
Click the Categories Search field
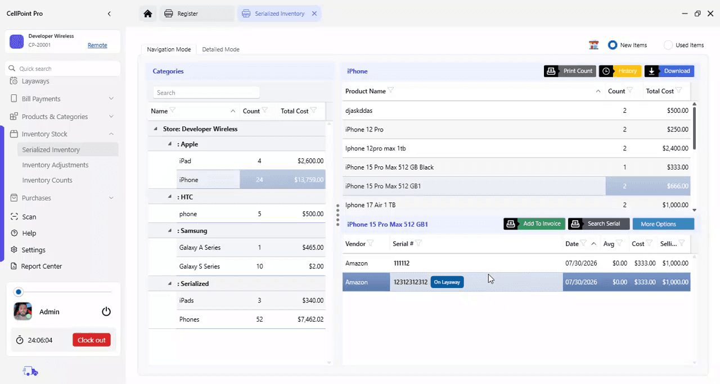[x=206, y=93]
